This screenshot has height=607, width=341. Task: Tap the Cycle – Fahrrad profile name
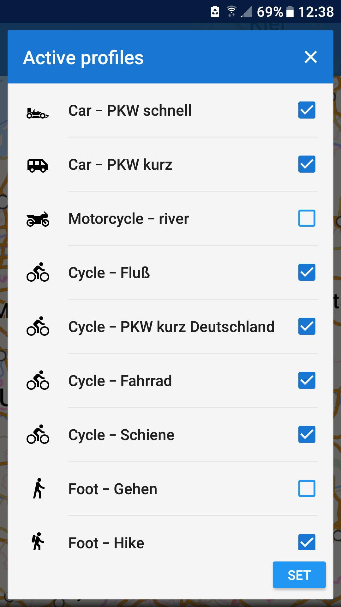[x=120, y=381]
